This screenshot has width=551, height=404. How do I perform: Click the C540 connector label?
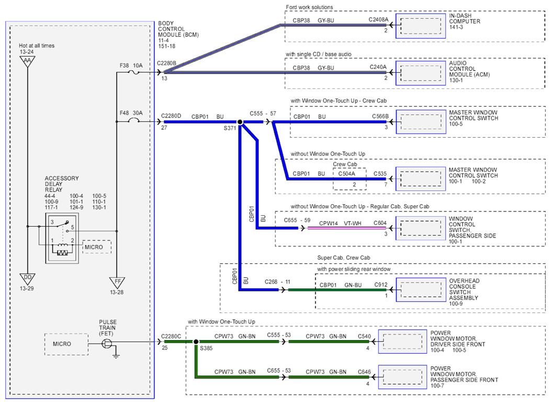click(364, 336)
